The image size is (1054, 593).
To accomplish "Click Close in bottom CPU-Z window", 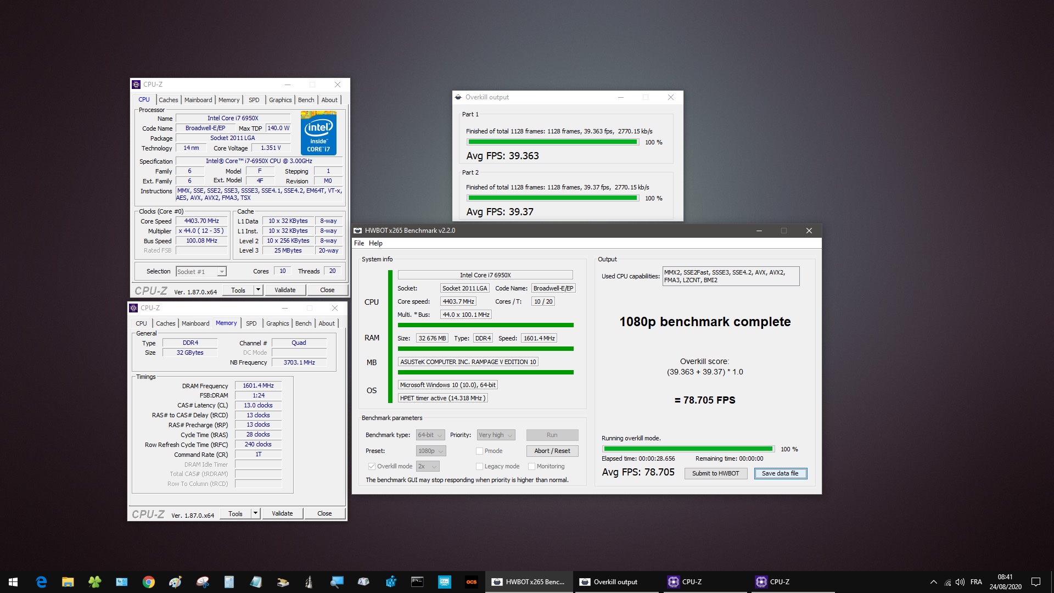I will (x=324, y=513).
